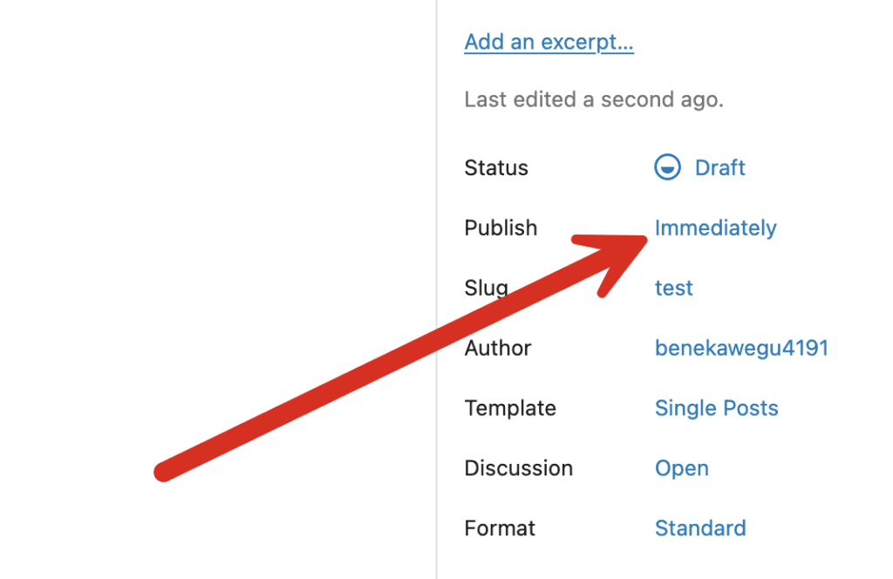Click the Publish row label
Viewport: 893px width, 579px height.
pyautogui.click(x=501, y=228)
